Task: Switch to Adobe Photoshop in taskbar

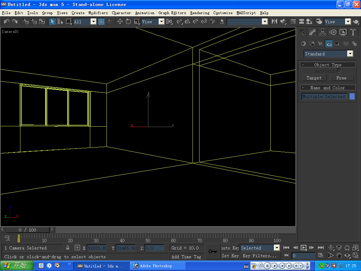Action: [158, 266]
